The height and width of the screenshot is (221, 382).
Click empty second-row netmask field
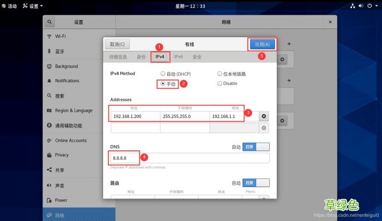tap(185, 128)
